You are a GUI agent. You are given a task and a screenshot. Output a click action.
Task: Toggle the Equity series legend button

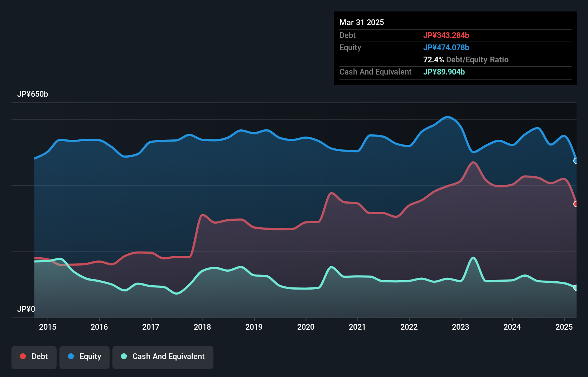(x=85, y=357)
